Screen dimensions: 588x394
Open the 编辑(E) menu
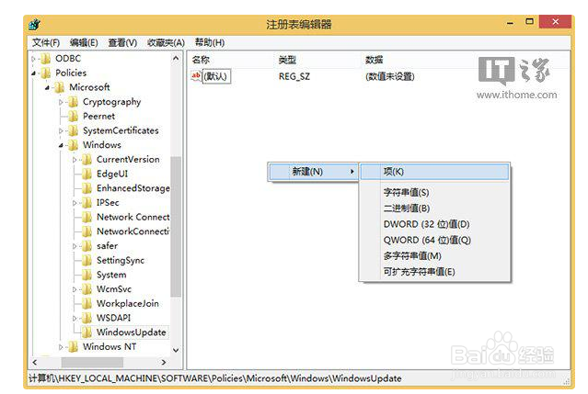(84, 42)
